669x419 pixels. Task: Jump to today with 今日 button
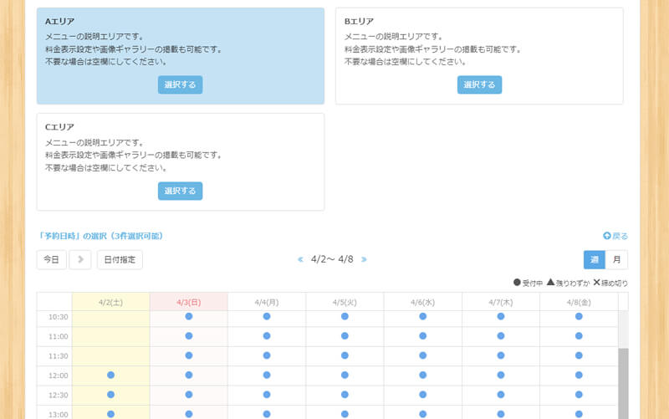(x=51, y=259)
